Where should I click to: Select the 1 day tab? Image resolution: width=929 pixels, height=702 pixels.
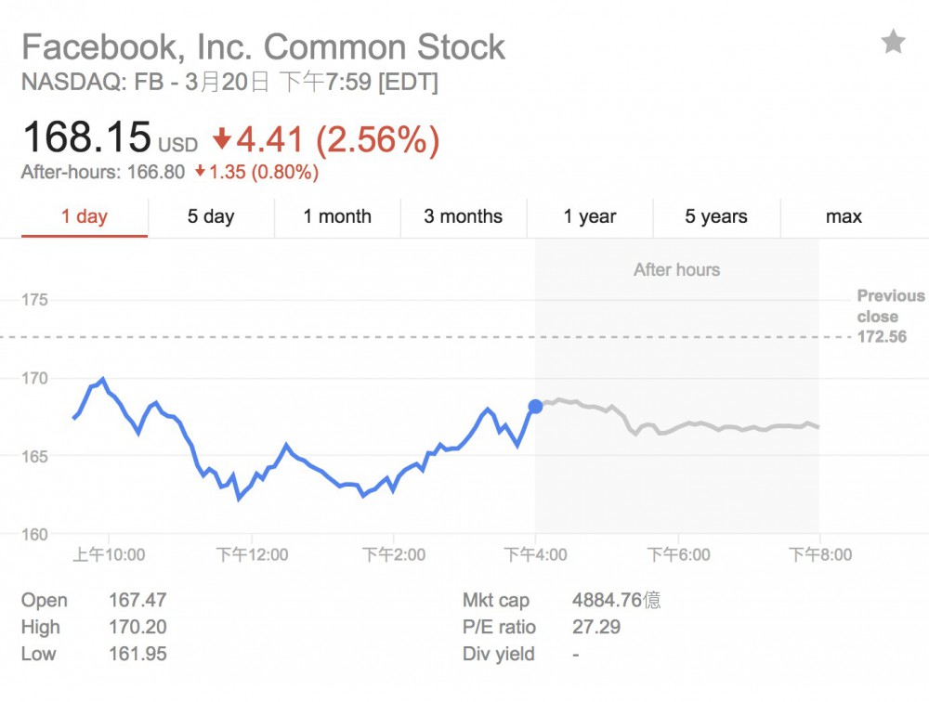click(x=85, y=216)
